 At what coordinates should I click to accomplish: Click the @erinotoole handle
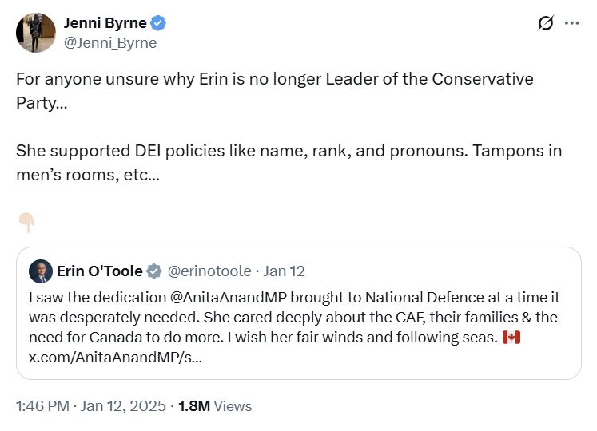click(x=209, y=271)
